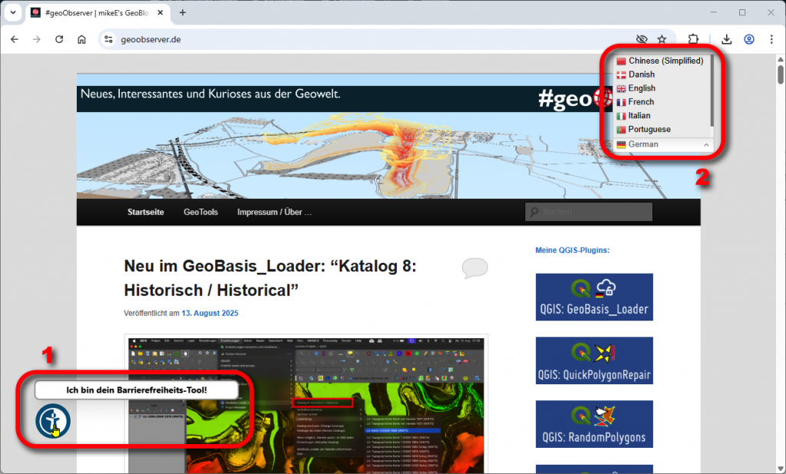The height and width of the screenshot is (474, 786).
Task: Reload the current page
Action: point(59,39)
